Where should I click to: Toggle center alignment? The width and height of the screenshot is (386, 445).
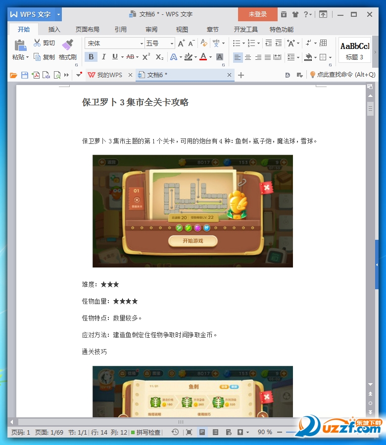pos(248,57)
